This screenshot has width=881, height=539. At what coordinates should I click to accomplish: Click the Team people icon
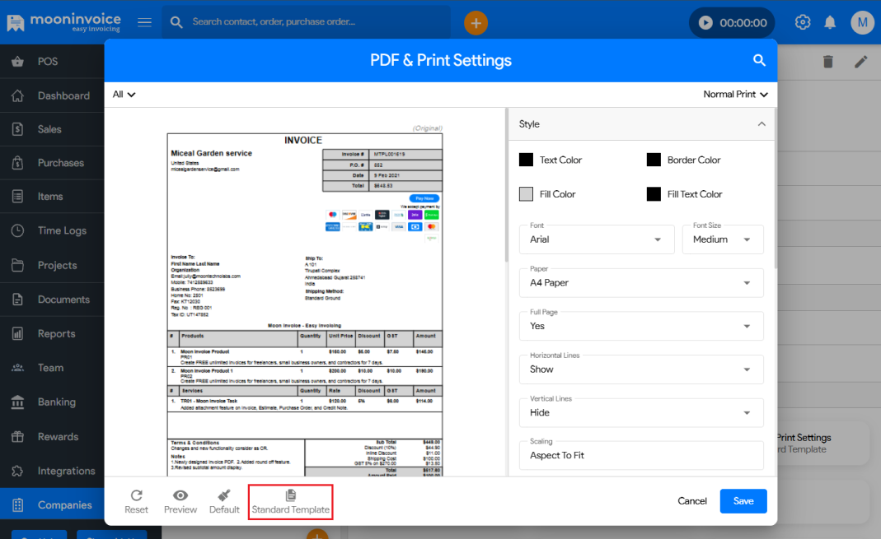17,368
